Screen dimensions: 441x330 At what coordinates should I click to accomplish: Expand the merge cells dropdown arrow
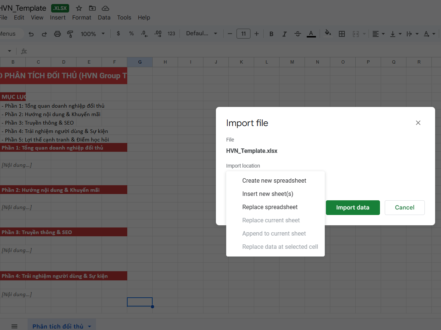(364, 34)
